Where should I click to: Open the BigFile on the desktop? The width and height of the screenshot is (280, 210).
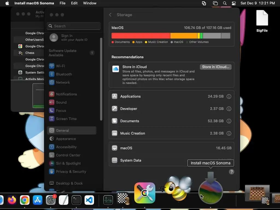[x=262, y=21]
